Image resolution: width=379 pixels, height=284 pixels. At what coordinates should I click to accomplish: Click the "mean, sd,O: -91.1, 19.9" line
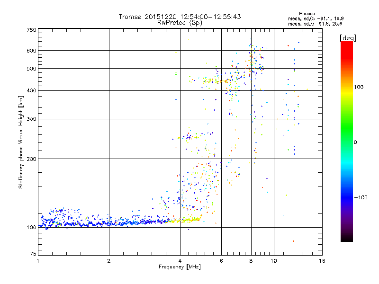(316, 19)
